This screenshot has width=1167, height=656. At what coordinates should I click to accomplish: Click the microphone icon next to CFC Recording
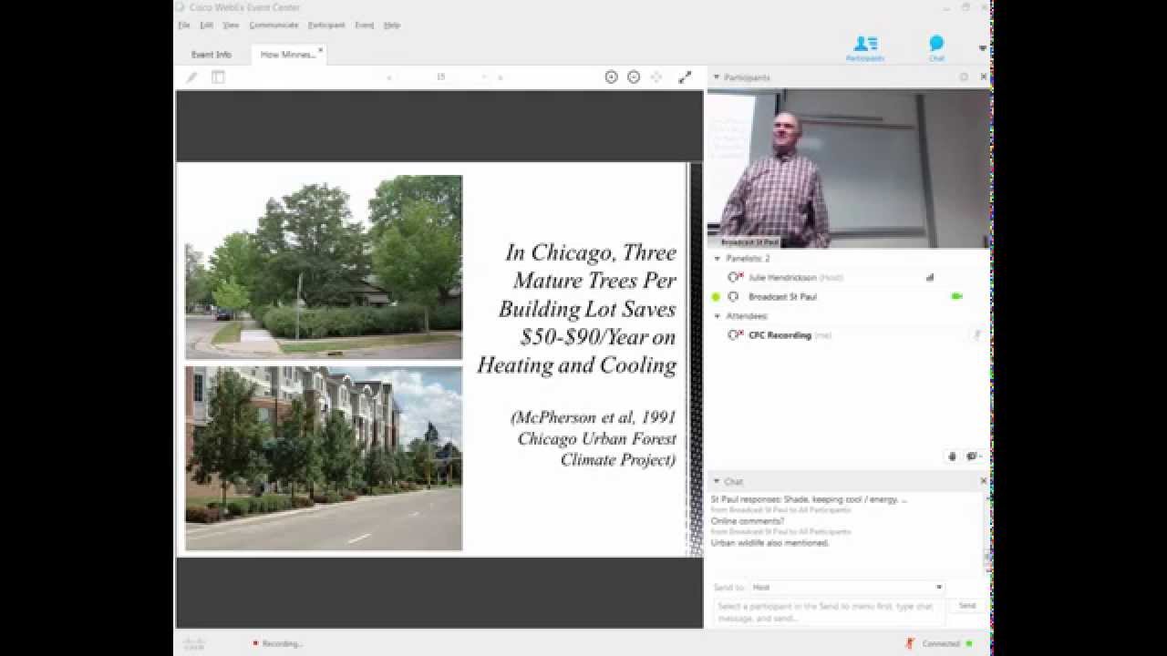click(977, 335)
